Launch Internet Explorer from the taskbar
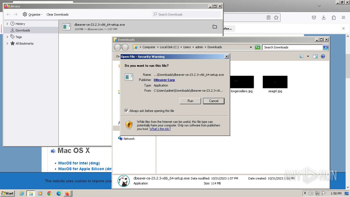Viewport: 350px width, 197px height. [22, 193]
